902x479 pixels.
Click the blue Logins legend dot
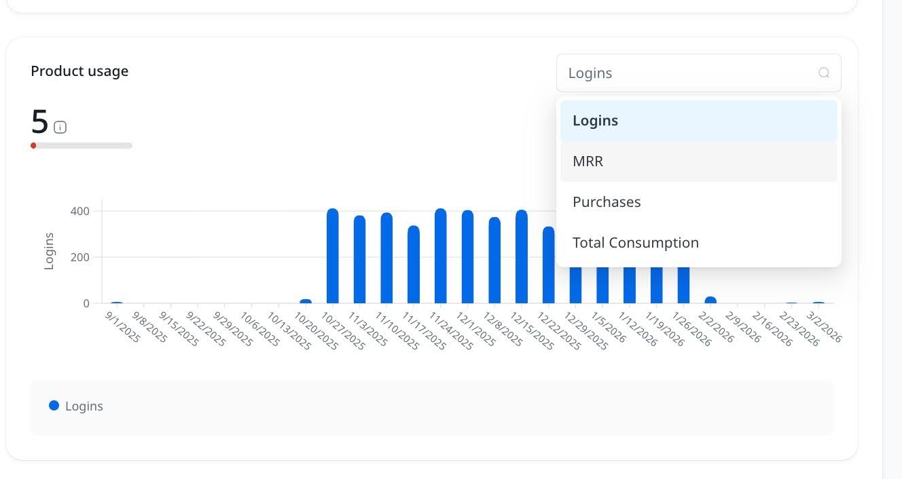53,406
